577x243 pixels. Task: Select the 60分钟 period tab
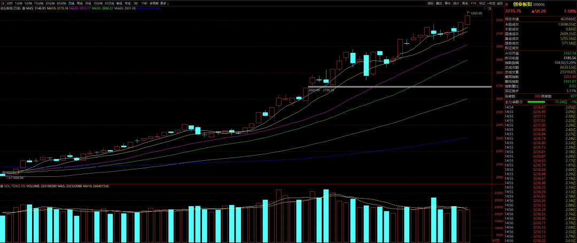pyautogui.click(x=61, y=3)
